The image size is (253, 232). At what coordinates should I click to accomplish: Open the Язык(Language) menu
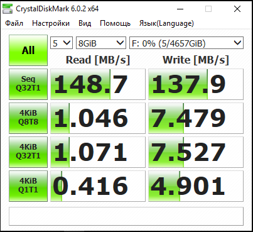tap(166, 23)
